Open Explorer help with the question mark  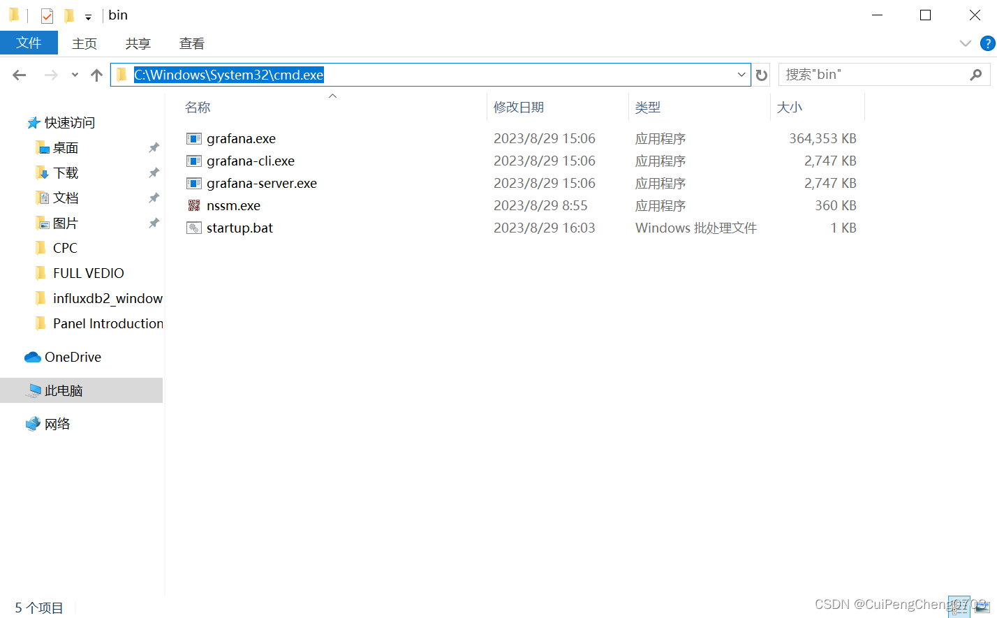pyautogui.click(x=987, y=43)
